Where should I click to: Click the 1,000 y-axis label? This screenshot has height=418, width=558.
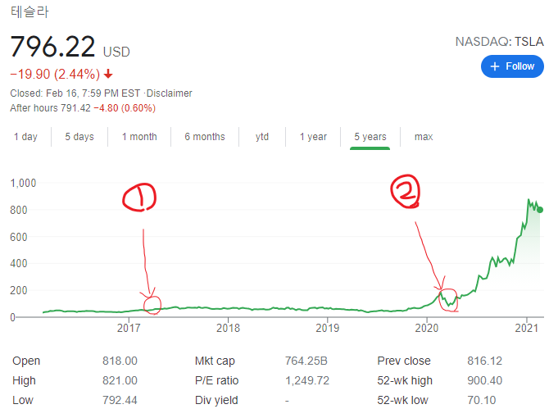[23, 183]
